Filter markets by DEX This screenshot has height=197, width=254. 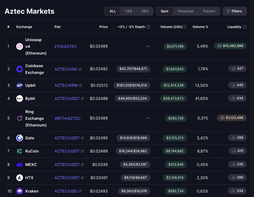145,11
